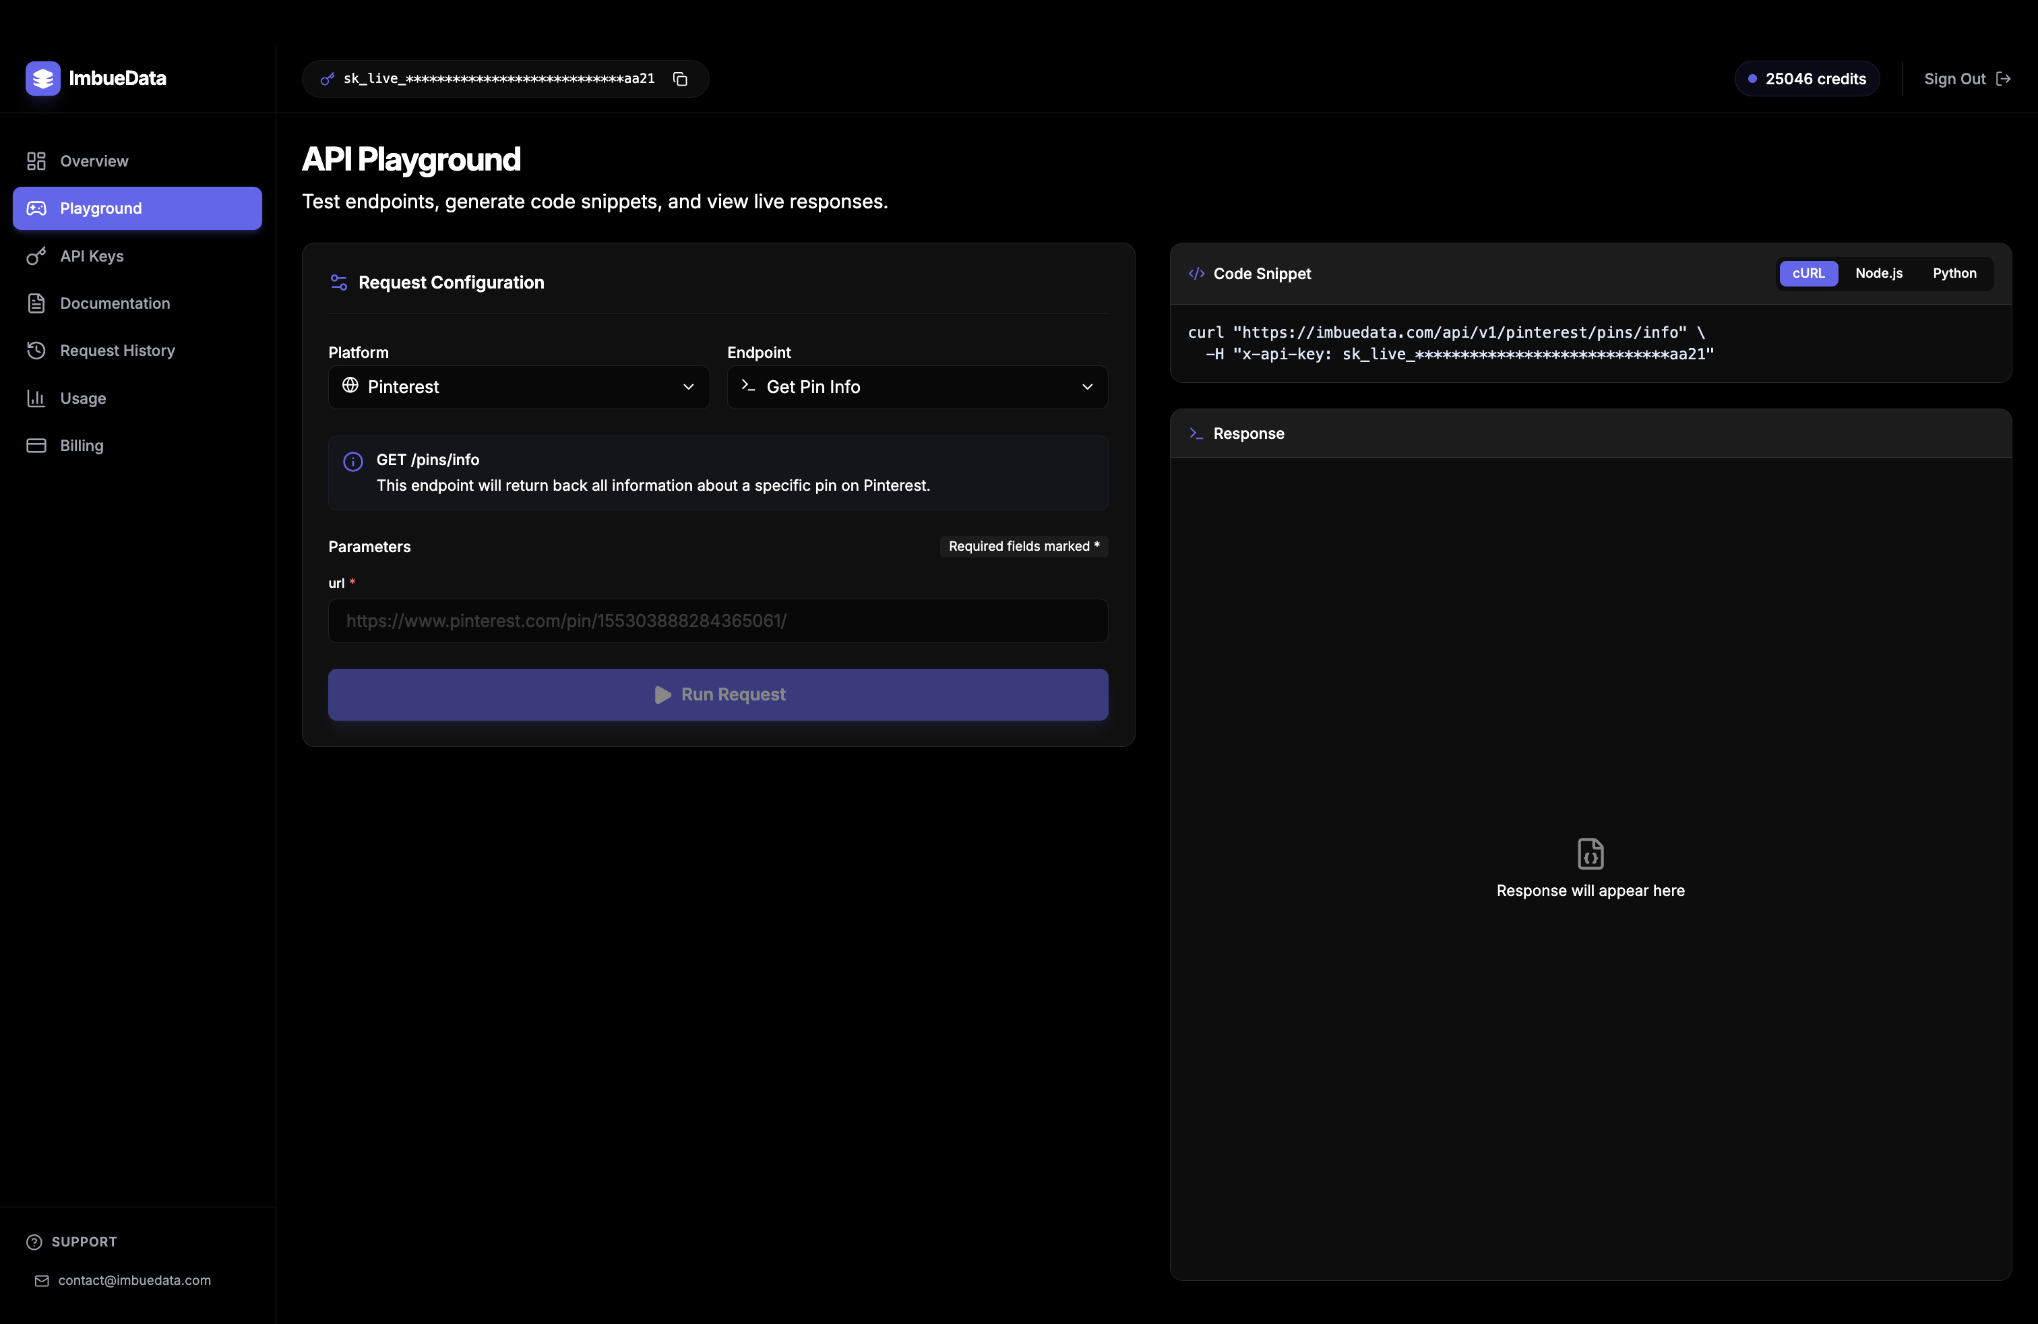Switch code snippet to Node.js
Screen dimensions: 2038x1324
point(1879,273)
